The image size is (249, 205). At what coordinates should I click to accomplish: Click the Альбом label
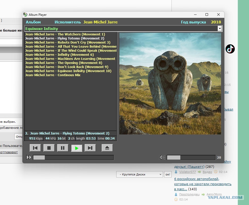pos(33,22)
